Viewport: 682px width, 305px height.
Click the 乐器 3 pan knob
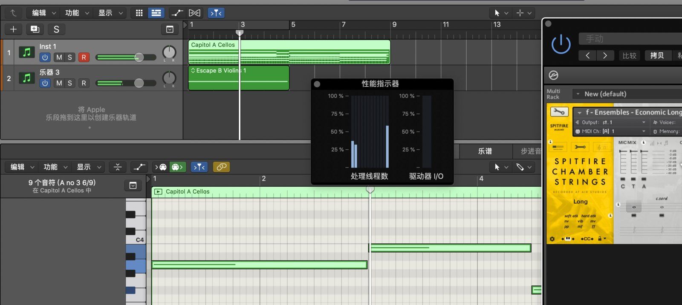pos(169,78)
